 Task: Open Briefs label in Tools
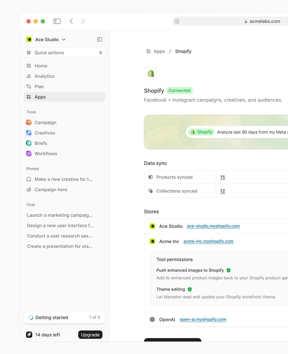click(41, 143)
